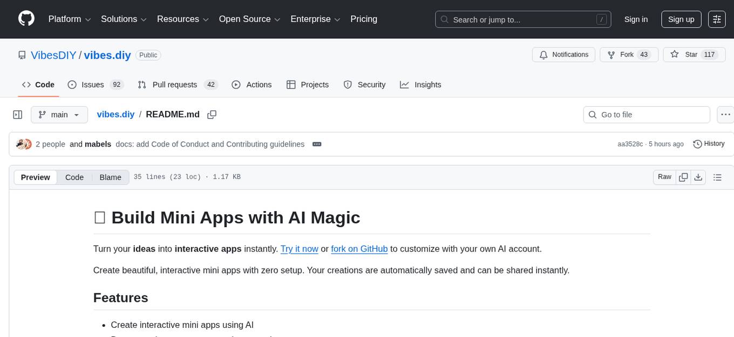Expand the commit message ellipsis
The height and width of the screenshot is (337, 734).
coord(317,144)
